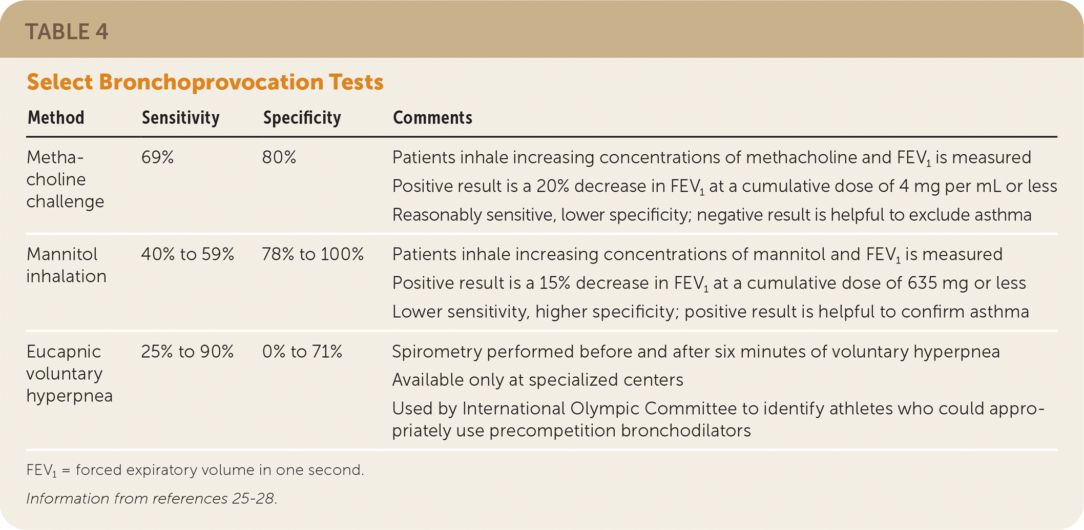Click the Select Bronchoprovocation Tests title
The image size is (1084, 530).
pos(205,82)
